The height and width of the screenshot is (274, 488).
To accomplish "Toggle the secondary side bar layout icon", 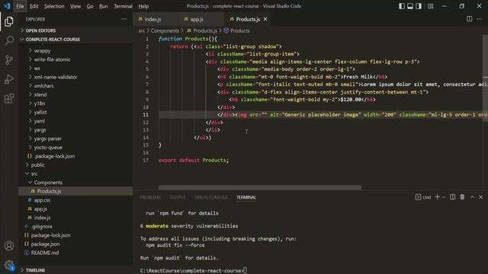I will [419, 6].
